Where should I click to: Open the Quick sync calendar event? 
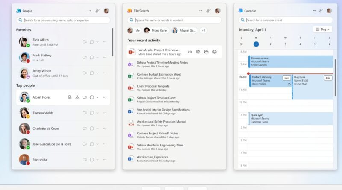point(291,119)
